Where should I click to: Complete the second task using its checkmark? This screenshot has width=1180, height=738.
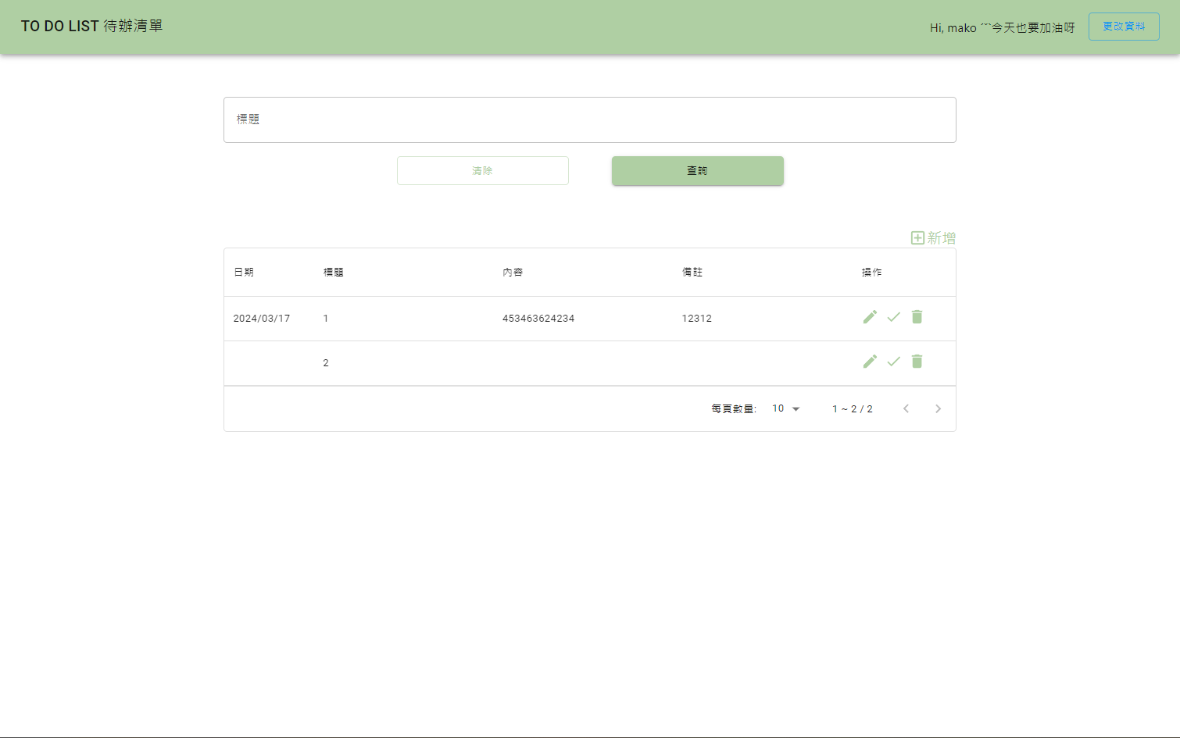[x=893, y=362]
